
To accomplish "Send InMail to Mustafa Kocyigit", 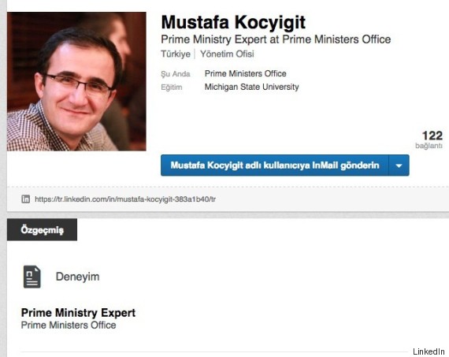I will coord(275,165).
